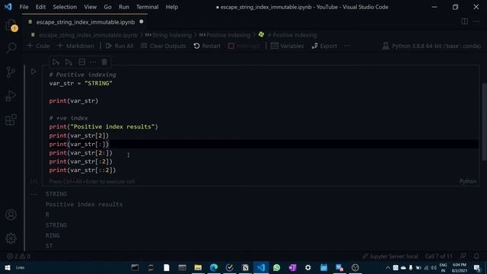
Task: Click code line print(var_str[:])
Action: pos(79,144)
